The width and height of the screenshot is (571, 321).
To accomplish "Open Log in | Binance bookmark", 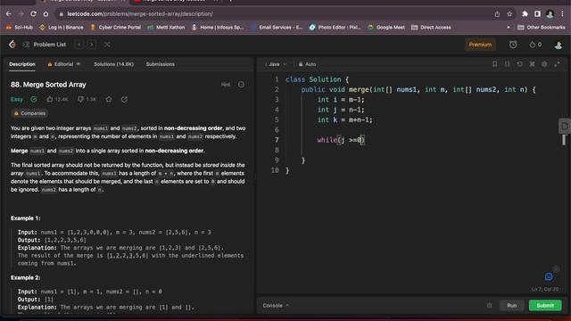I will pyautogui.click(x=62, y=28).
